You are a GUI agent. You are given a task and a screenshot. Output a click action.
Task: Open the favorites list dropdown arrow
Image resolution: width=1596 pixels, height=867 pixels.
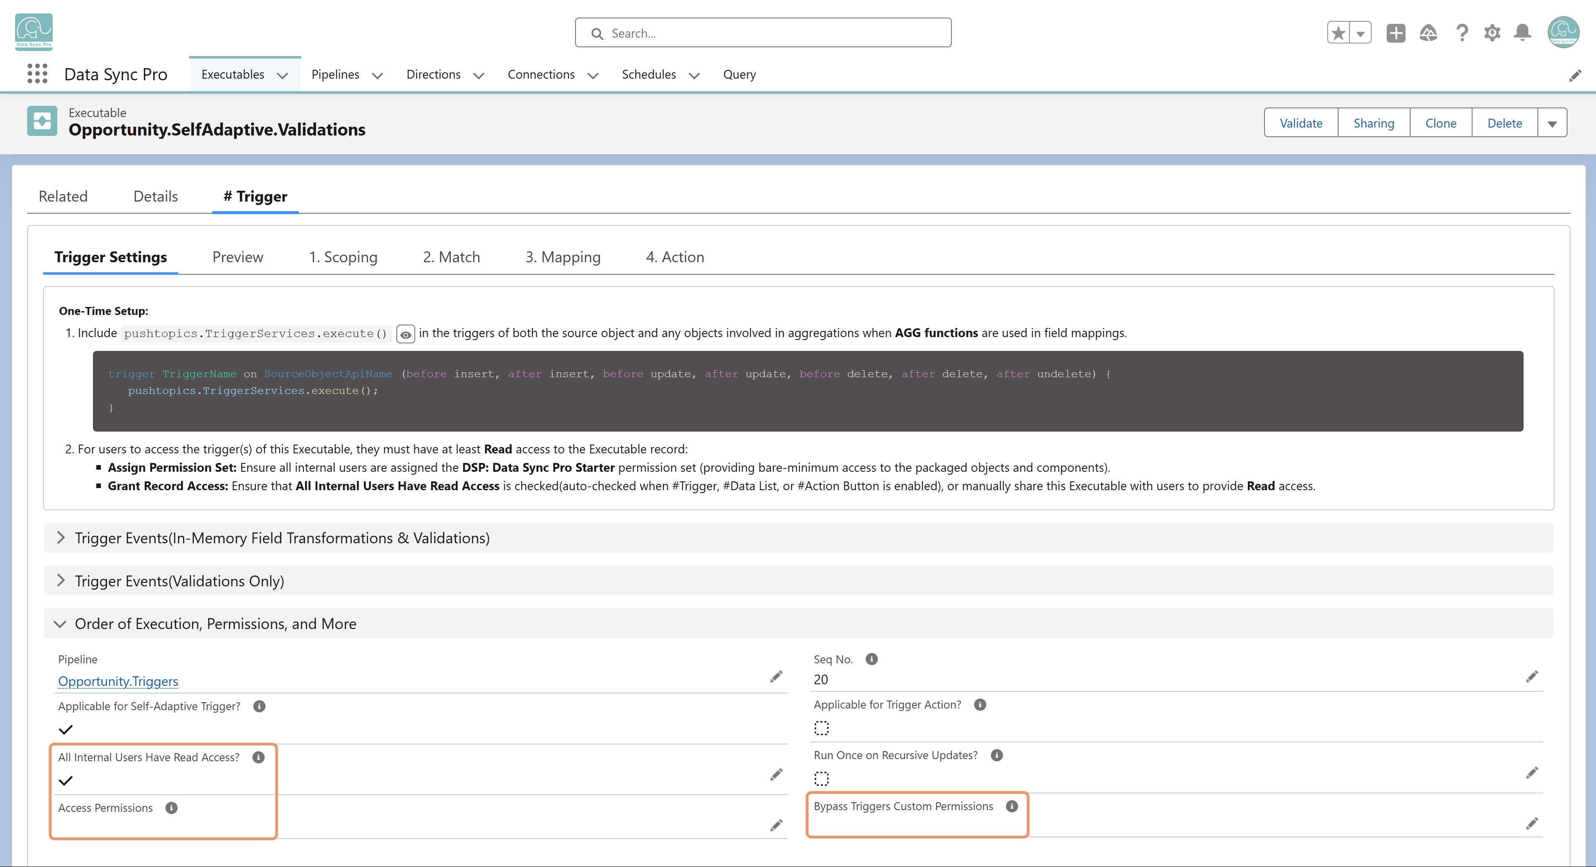click(x=1361, y=33)
